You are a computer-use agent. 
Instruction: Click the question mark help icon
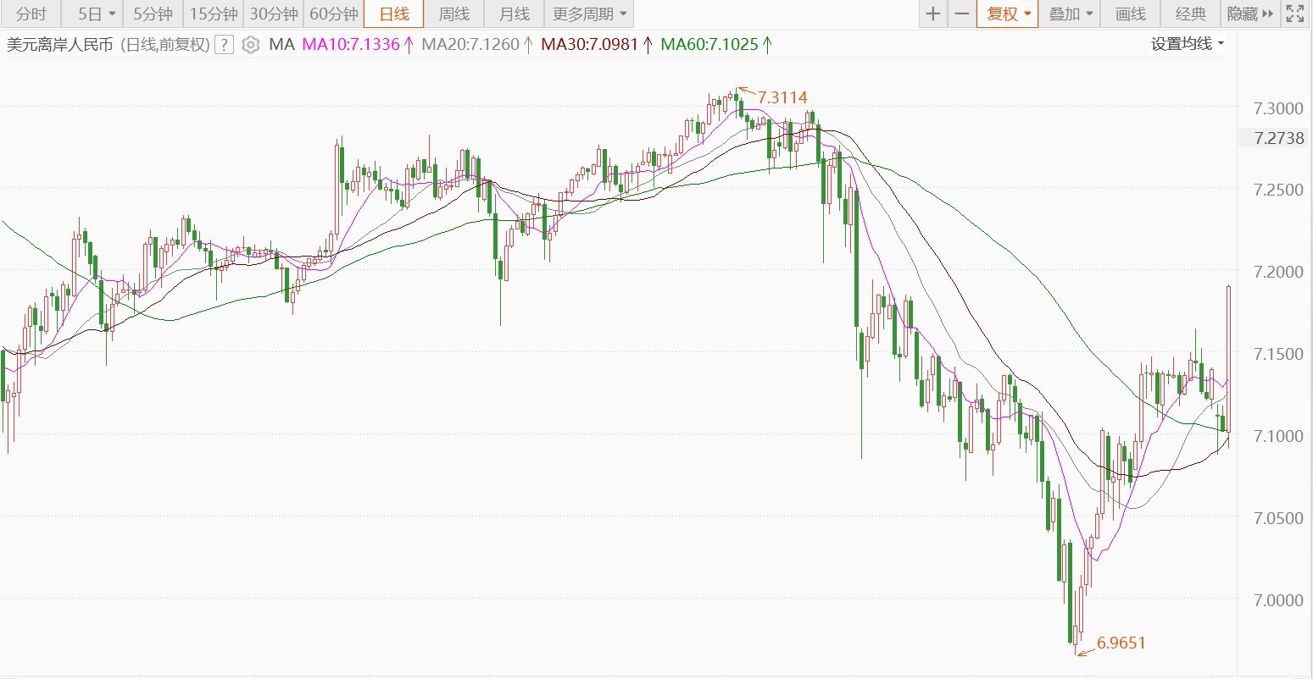(x=224, y=45)
